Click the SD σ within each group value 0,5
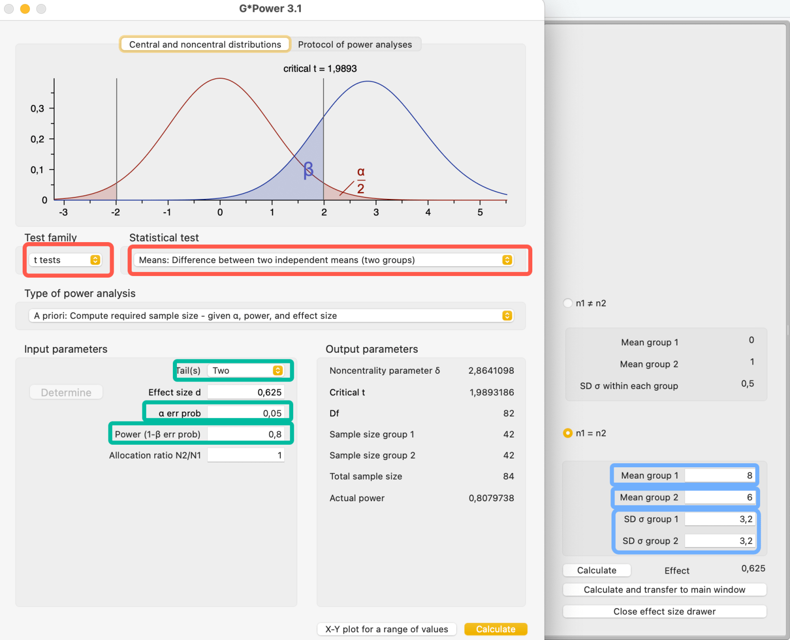The width and height of the screenshot is (790, 640). point(748,383)
